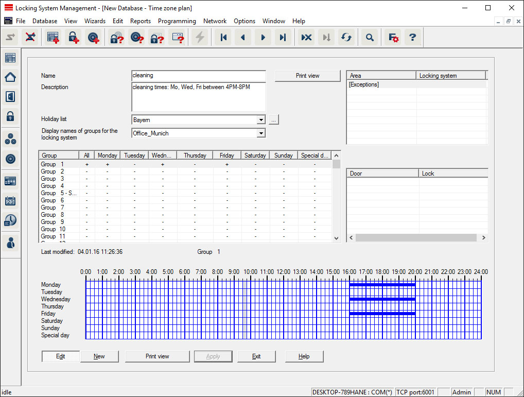This screenshot has height=397, width=524.
Task: Toggle Group 1 Friday plus marker
Action: [226, 164]
